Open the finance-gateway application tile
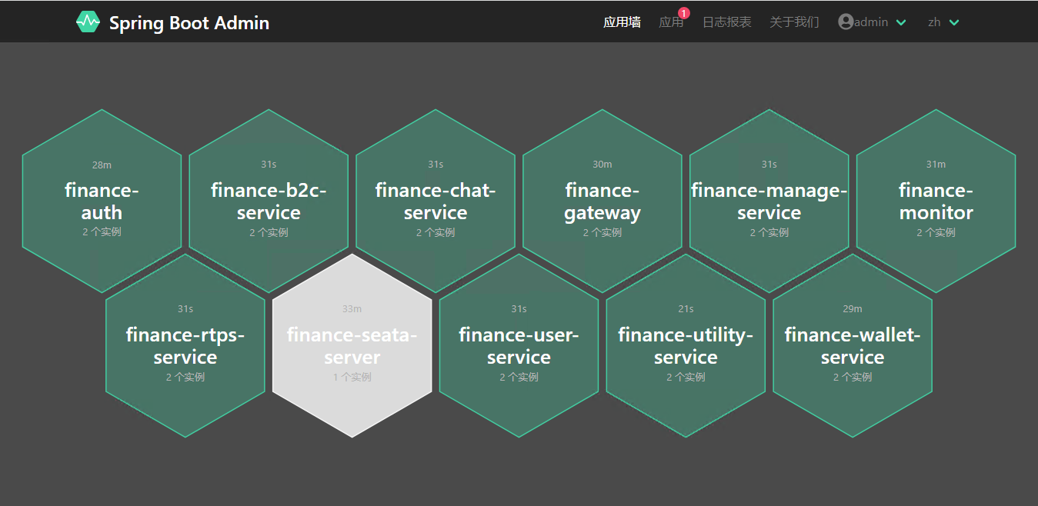 click(602, 201)
